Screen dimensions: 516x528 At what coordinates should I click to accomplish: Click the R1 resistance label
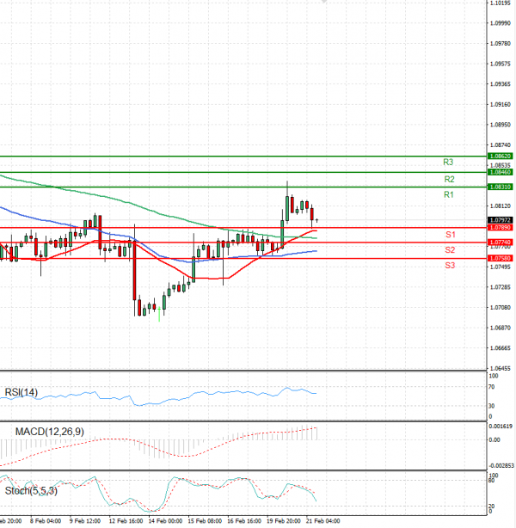click(x=449, y=194)
